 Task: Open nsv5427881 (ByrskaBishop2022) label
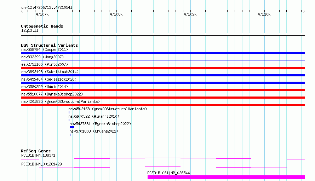click(100, 124)
